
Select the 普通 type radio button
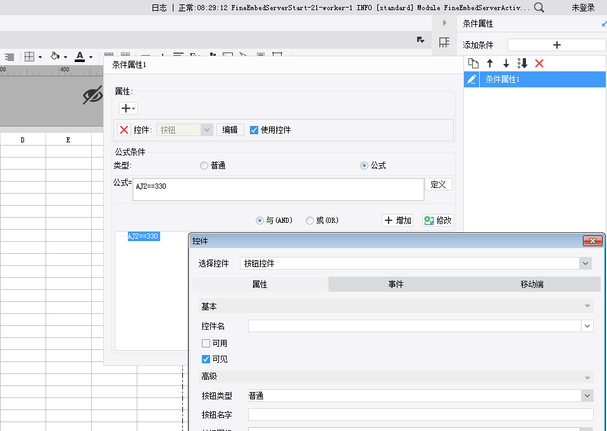(x=204, y=166)
